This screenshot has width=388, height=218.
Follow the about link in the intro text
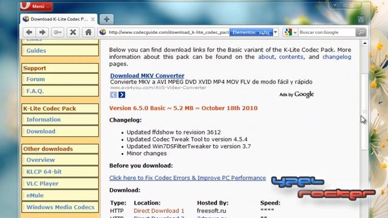(x=266, y=57)
